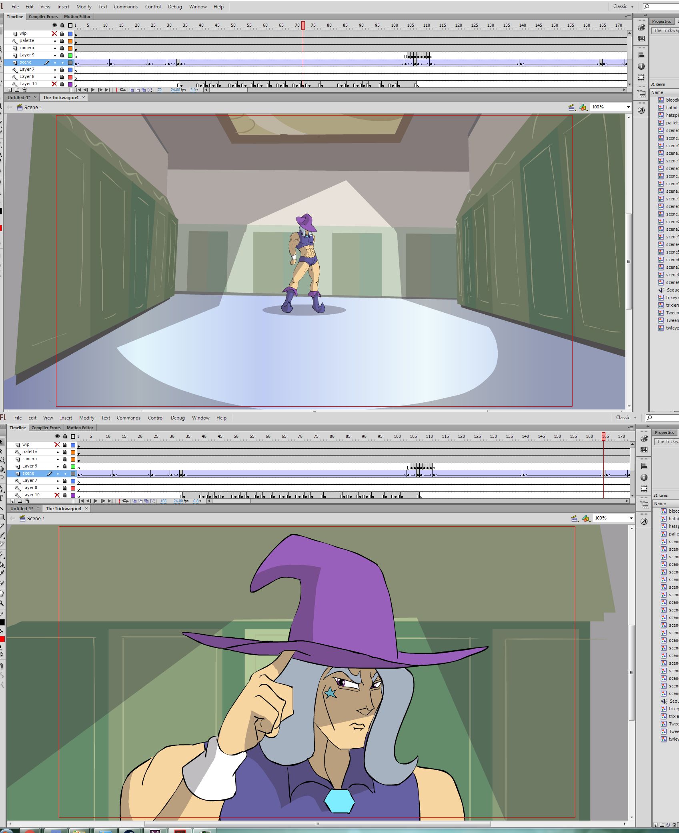The image size is (679, 833).
Task: Unlock the camera layer in top timeline
Action: (x=62, y=48)
